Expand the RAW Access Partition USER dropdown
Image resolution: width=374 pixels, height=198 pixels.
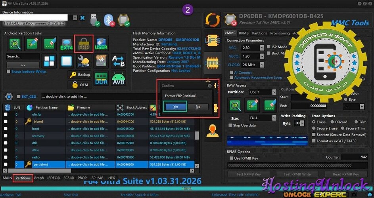274,92
